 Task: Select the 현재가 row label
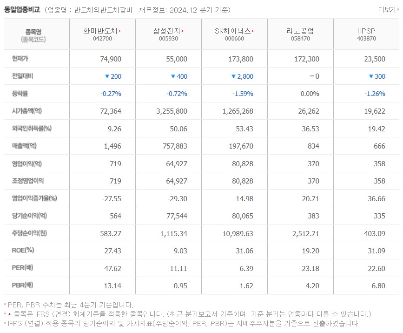coord(20,59)
